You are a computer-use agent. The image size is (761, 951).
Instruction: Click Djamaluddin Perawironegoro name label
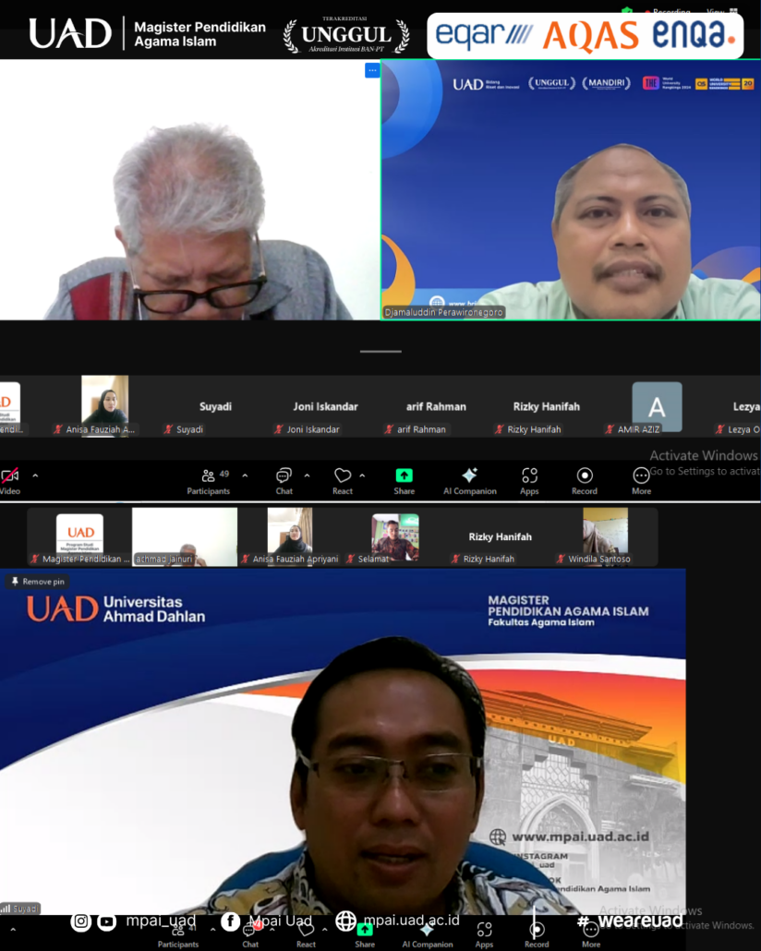(443, 312)
